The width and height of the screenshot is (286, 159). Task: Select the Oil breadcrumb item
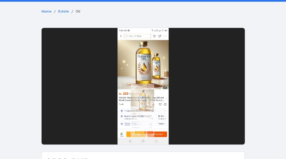[78, 11]
